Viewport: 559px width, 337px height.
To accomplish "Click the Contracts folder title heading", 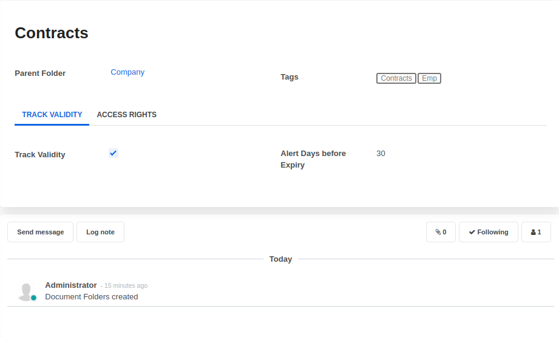I will [x=52, y=33].
